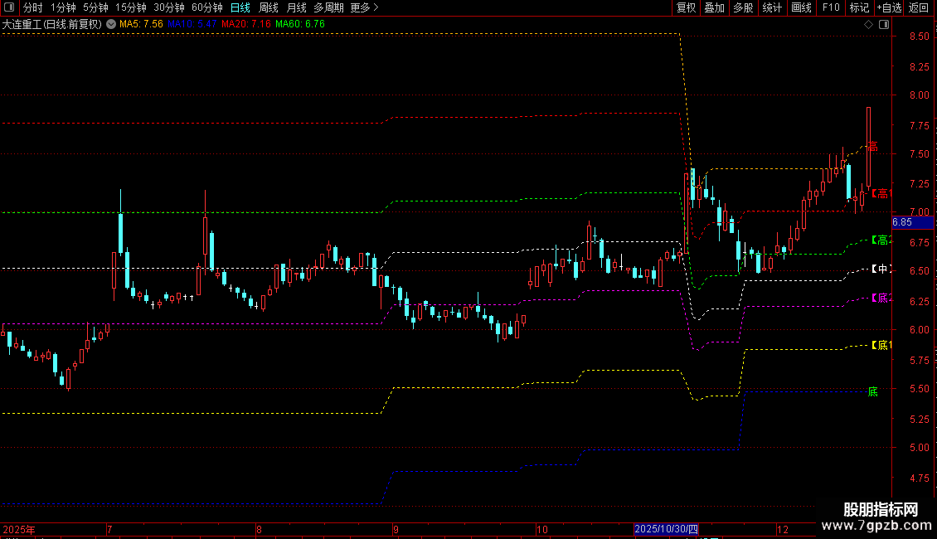Activate the 画线 drawing tool

(801, 7)
